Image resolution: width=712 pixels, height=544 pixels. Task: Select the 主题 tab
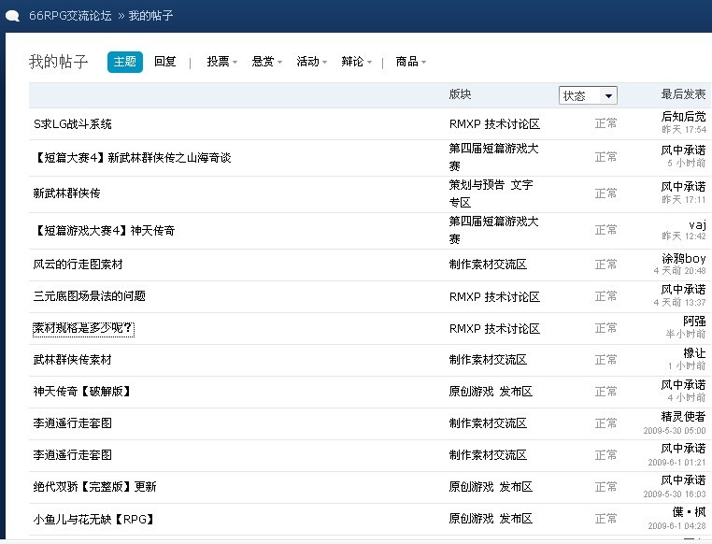tap(125, 62)
